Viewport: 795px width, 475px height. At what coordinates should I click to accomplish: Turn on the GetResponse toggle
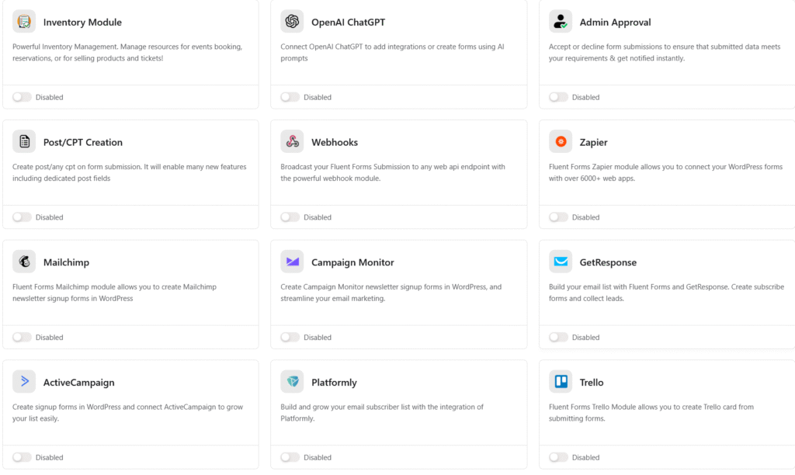point(558,337)
